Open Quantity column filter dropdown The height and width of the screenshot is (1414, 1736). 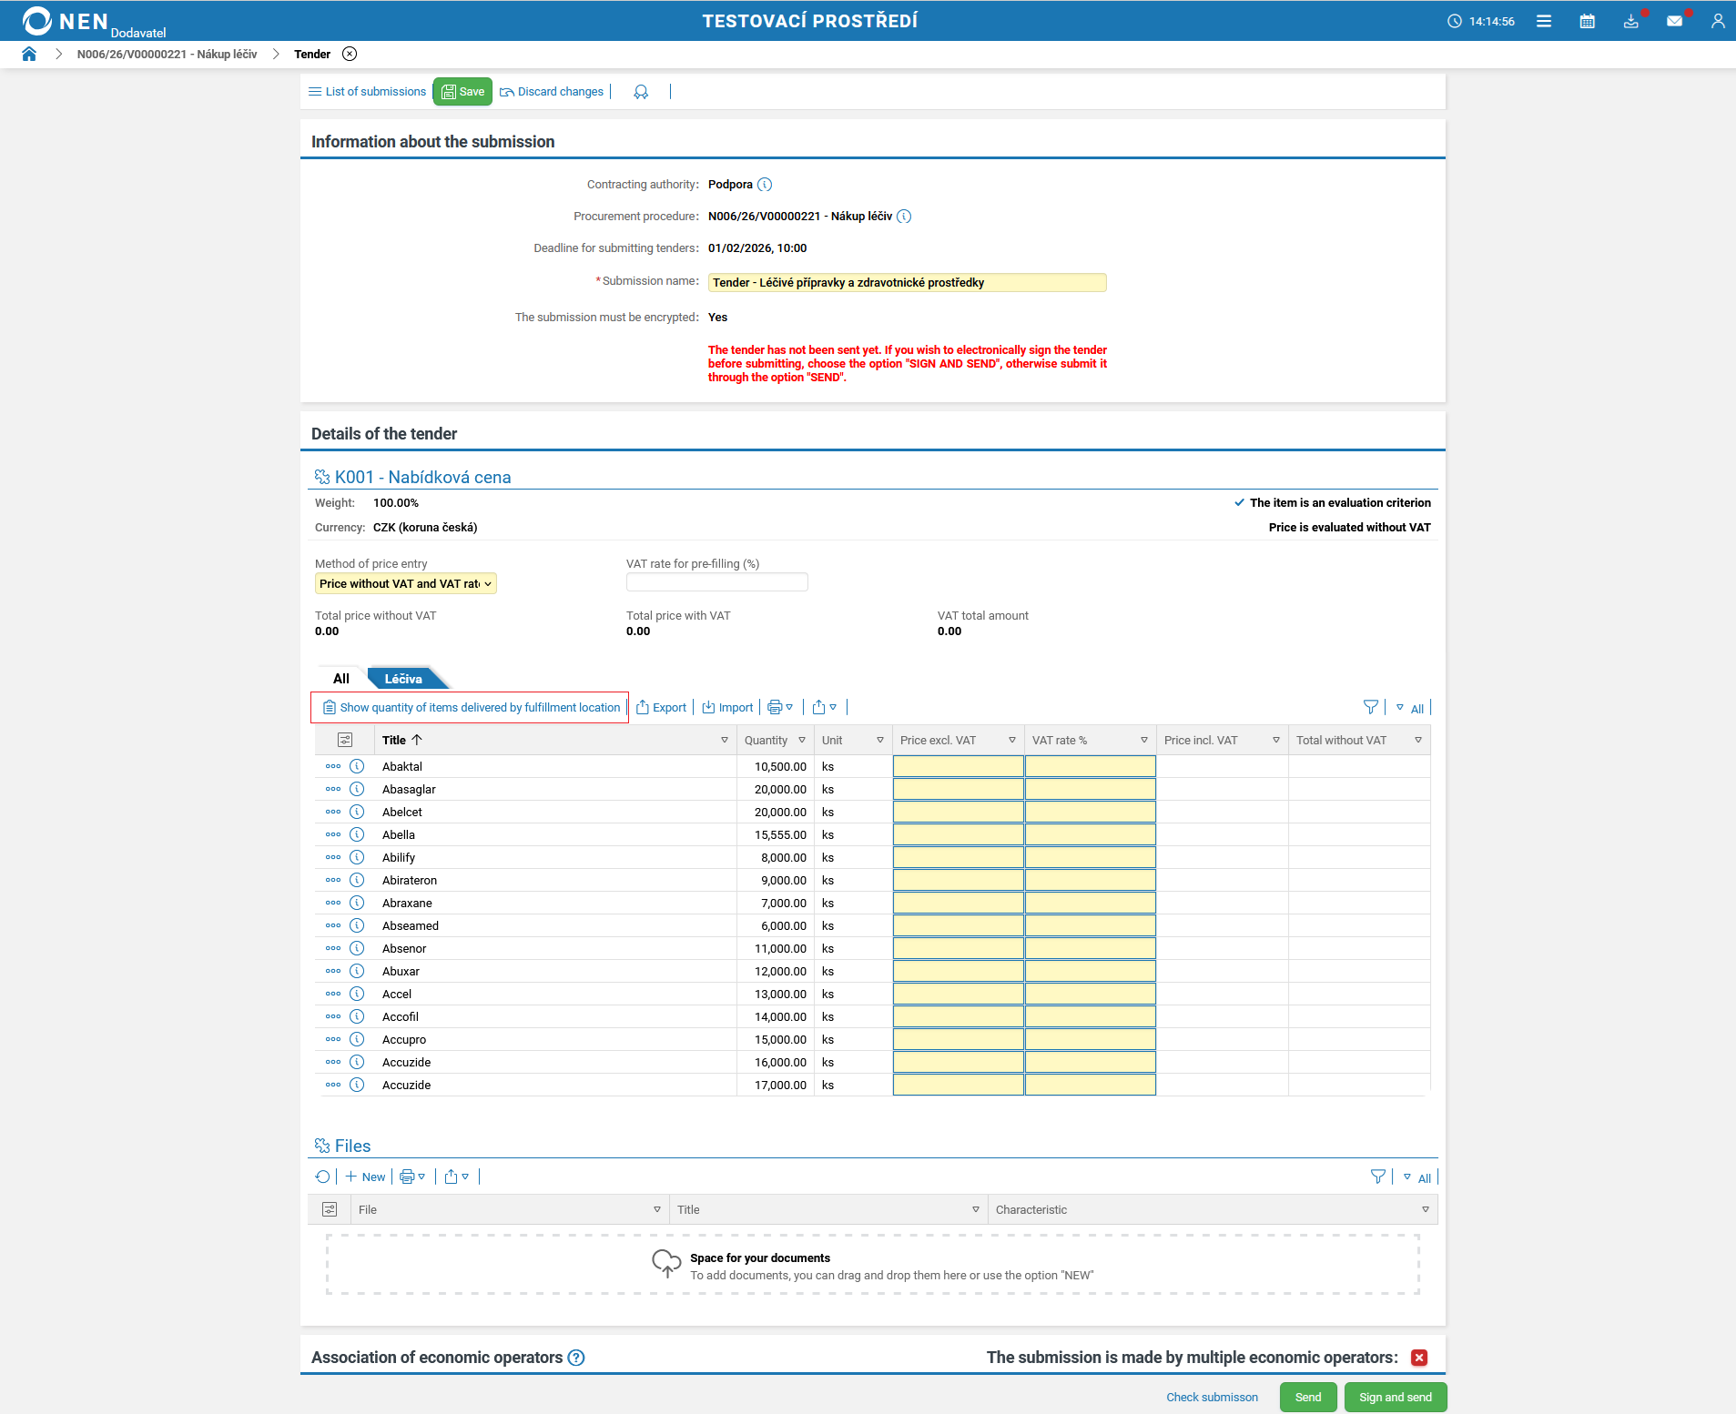pyautogui.click(x=802, y=740)
